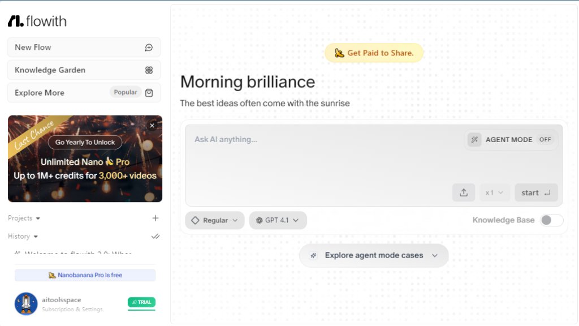
Task: Click the New Flow plus-chat icon
Action: pos(149,48)
